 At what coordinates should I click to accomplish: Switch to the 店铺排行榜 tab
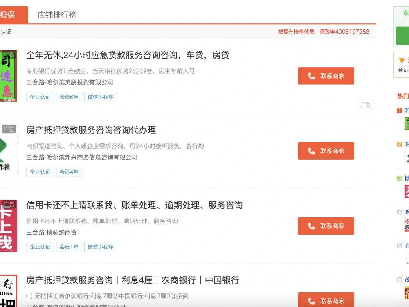57,15
